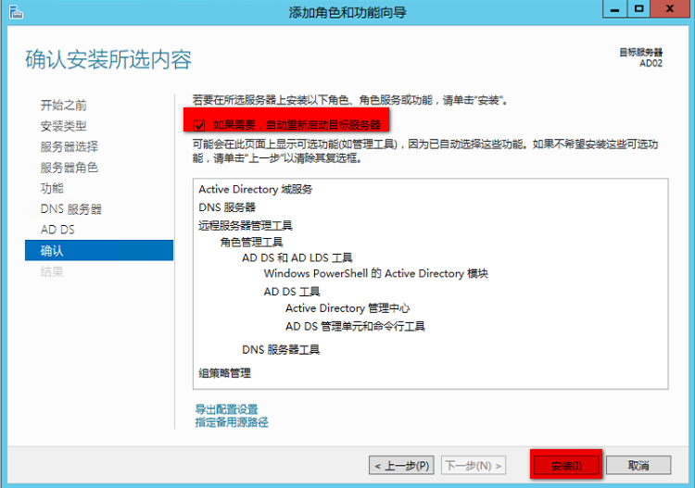Select AD DS 管理单元和命令行工具 entry
The width and height of the screenshot is (695, 488).
coord(355,326)
